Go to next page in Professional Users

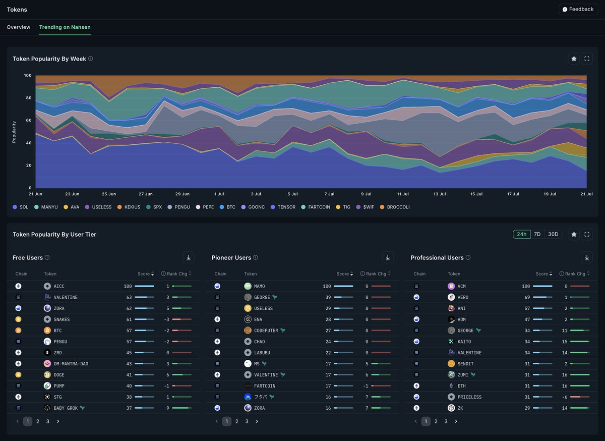(456, 421)
